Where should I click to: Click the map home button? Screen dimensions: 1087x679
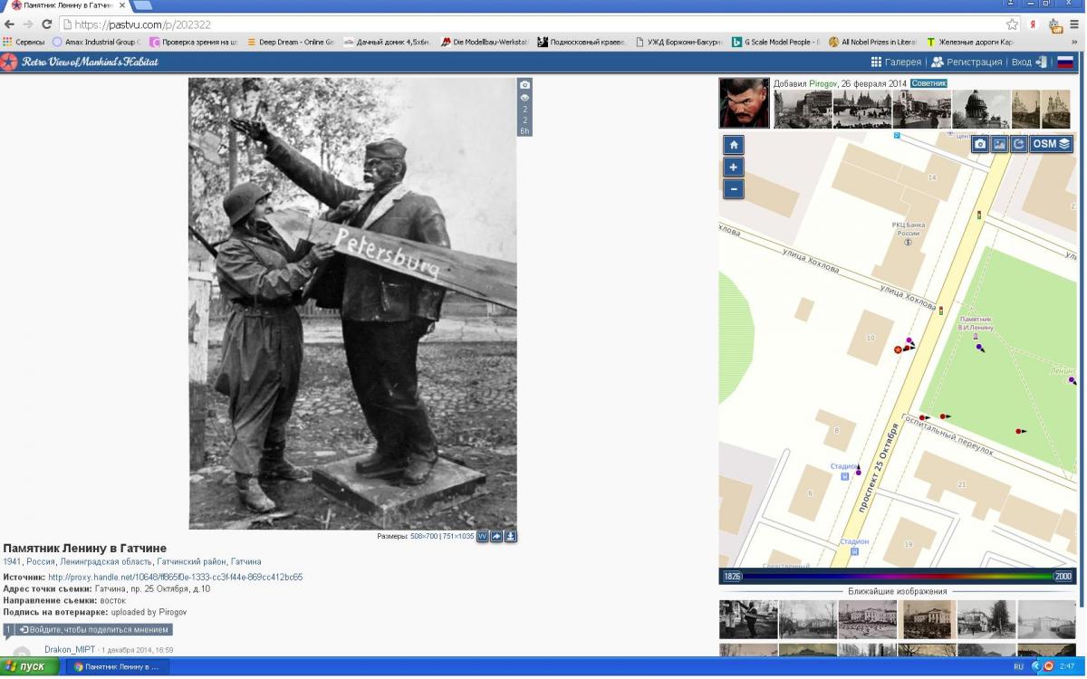click(734, 145)
